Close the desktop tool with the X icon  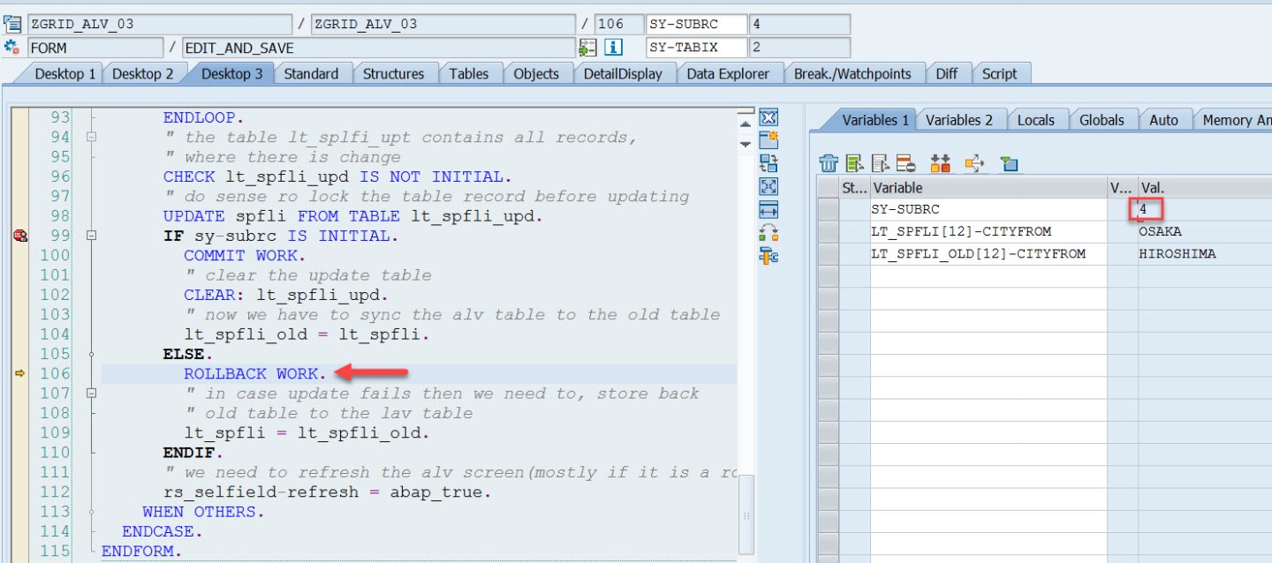tap(767, 116)
